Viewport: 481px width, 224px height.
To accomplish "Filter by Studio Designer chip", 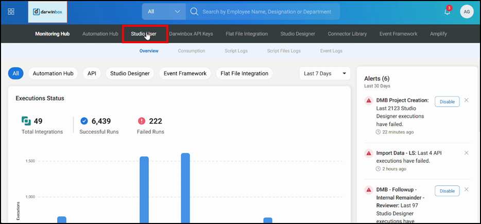I will [x=130, y=74].
